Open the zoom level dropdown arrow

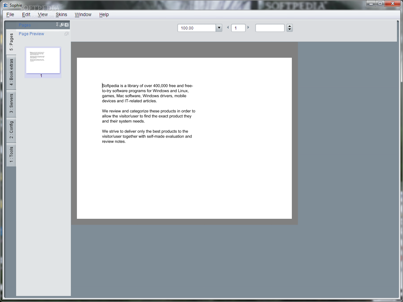pyautogui.click(x=219, y=28)
